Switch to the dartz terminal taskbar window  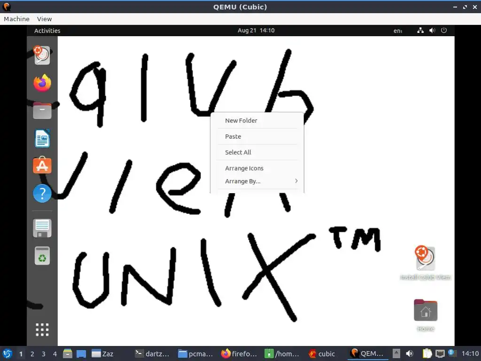click(152, 353)
